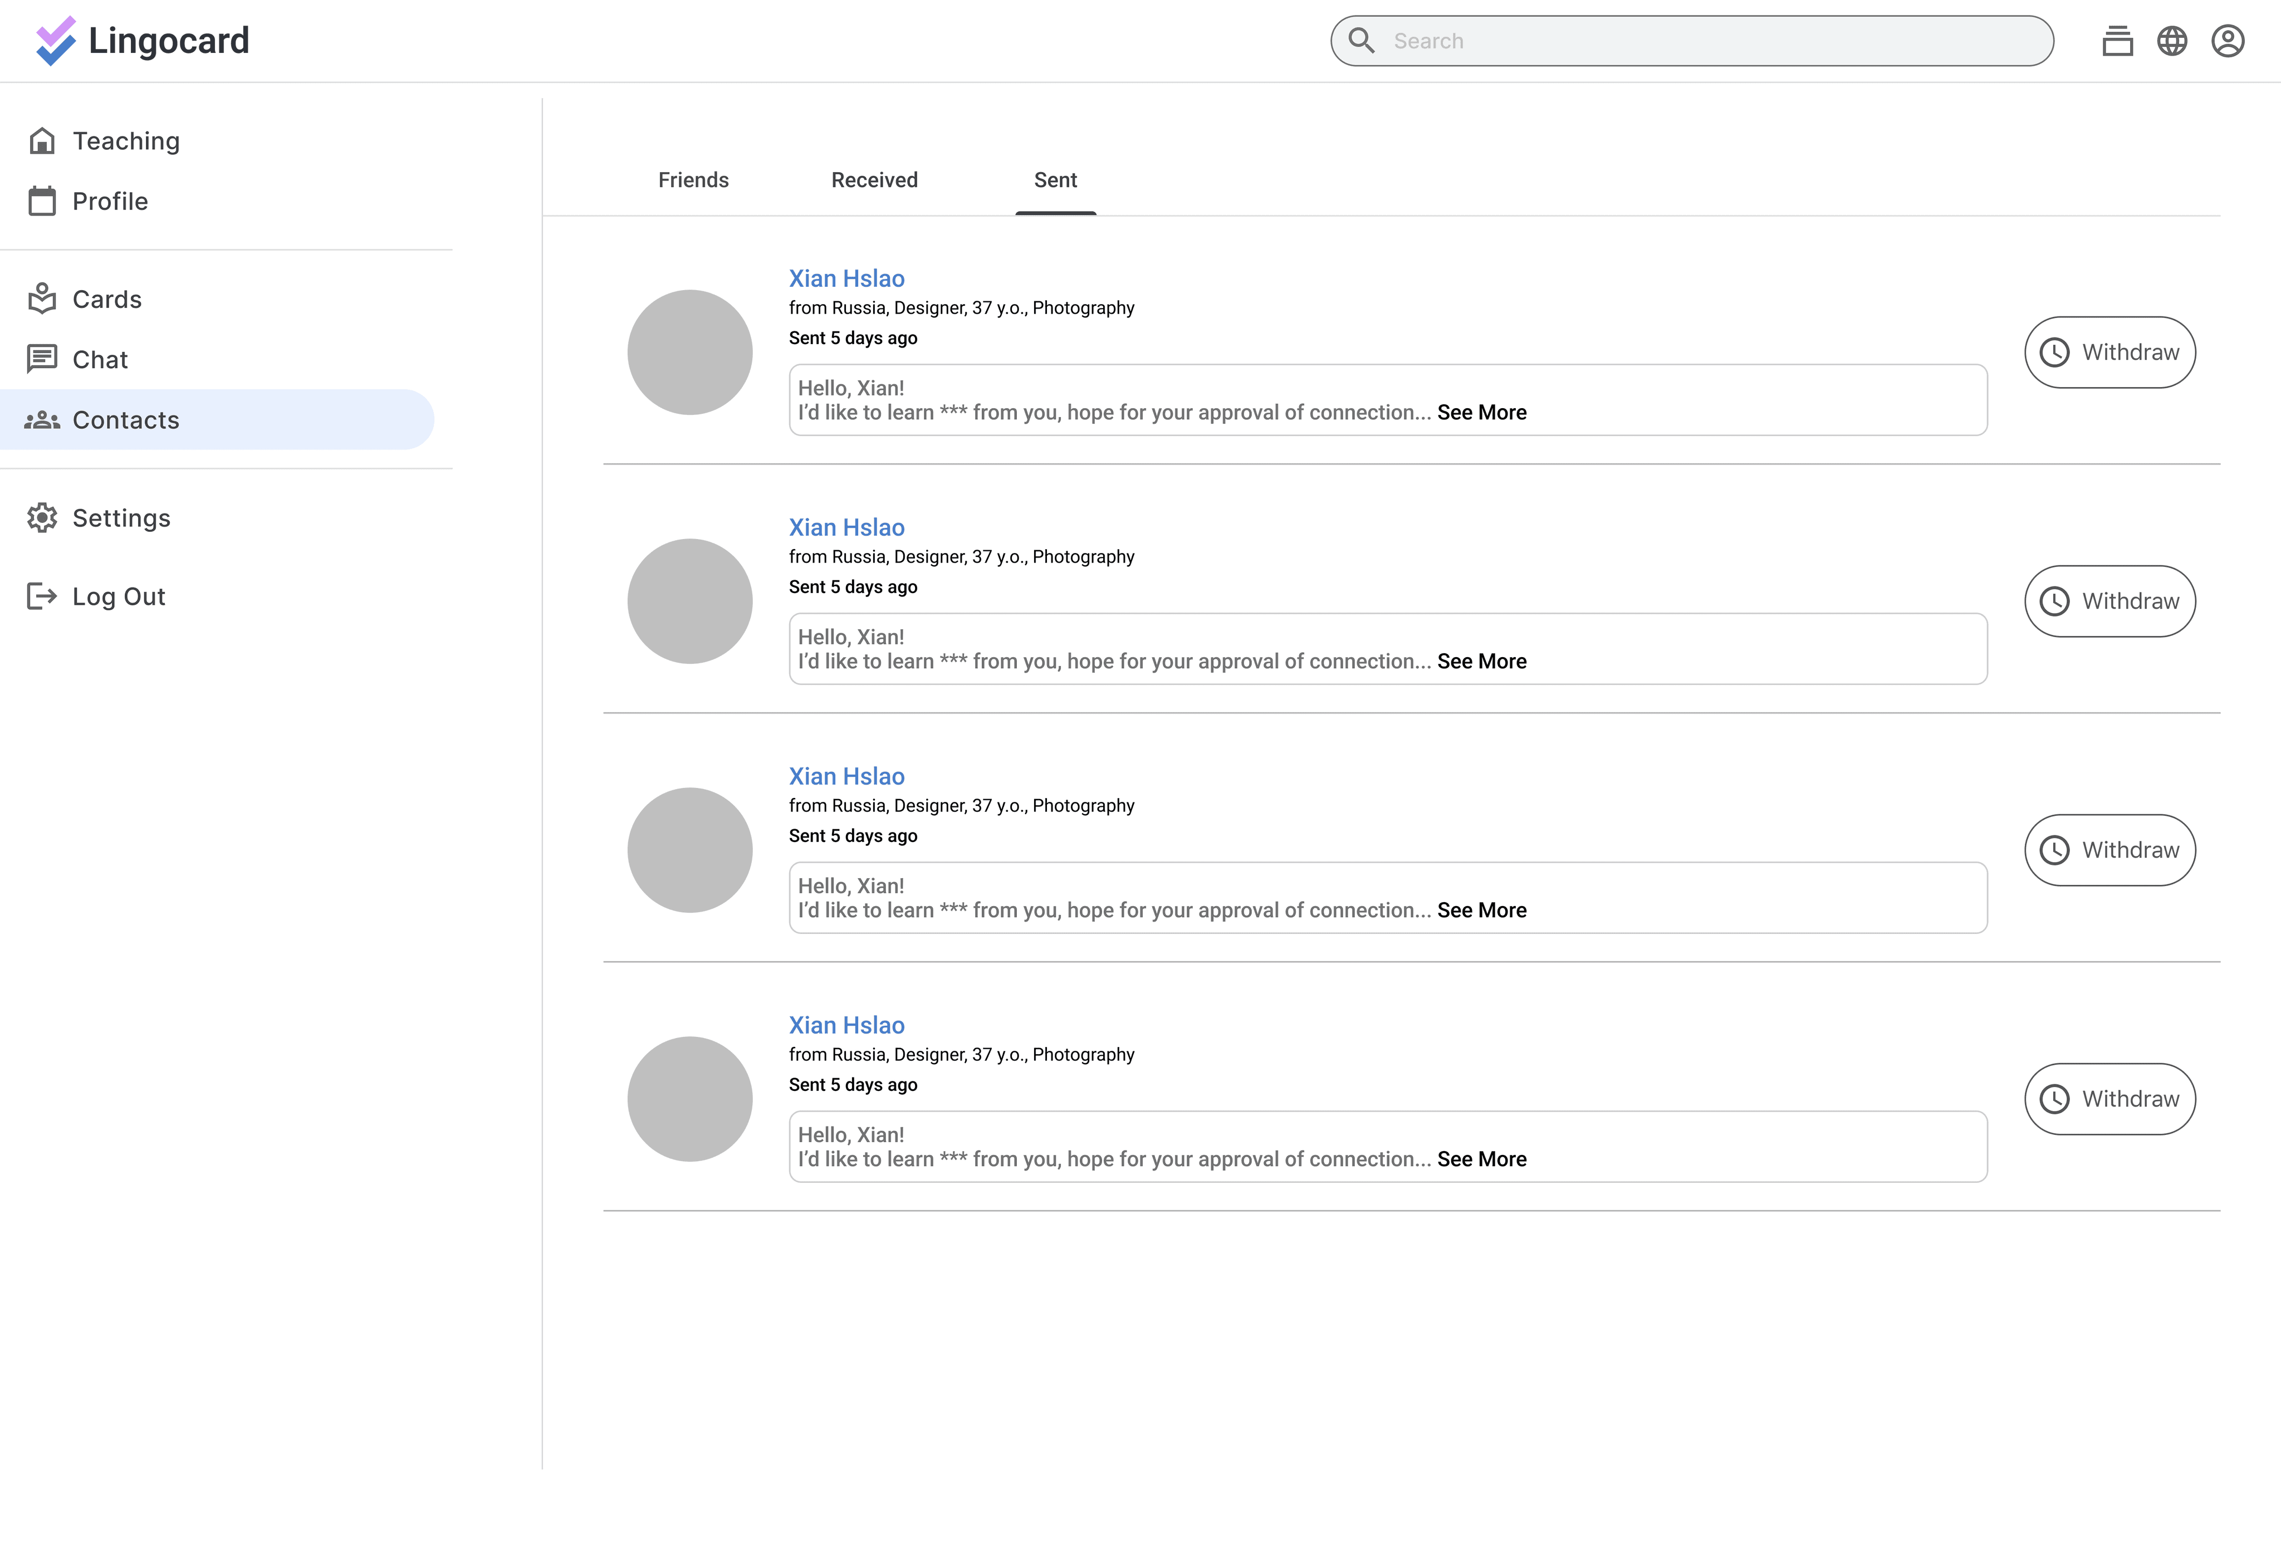Click "Hello, Xian!" text in the third message

[x=851, y=887]
